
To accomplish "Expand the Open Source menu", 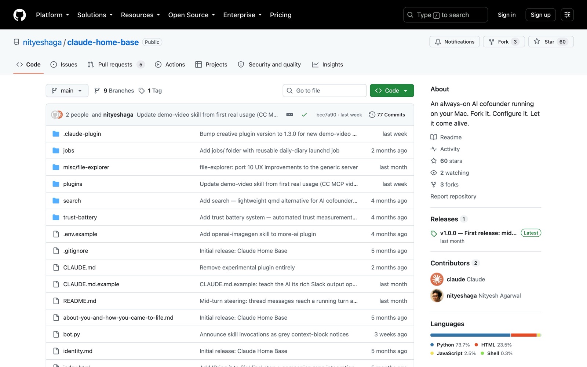I will pyautogui.click(x=192, y=15).
